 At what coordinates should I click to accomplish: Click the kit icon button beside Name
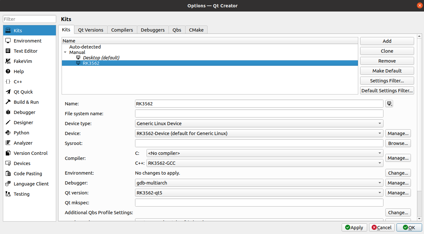click(389, 104)
